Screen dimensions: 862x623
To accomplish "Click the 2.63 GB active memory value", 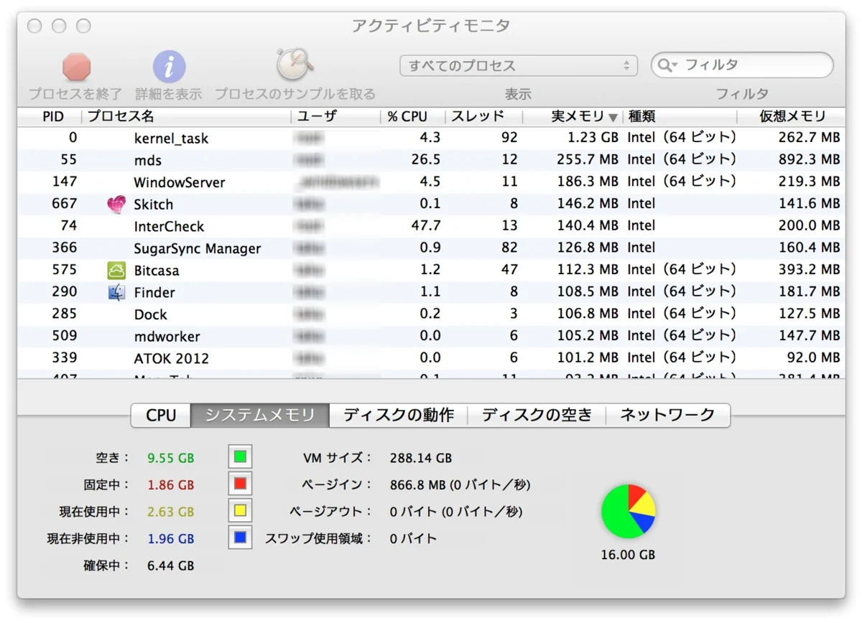I will [170, 512].
